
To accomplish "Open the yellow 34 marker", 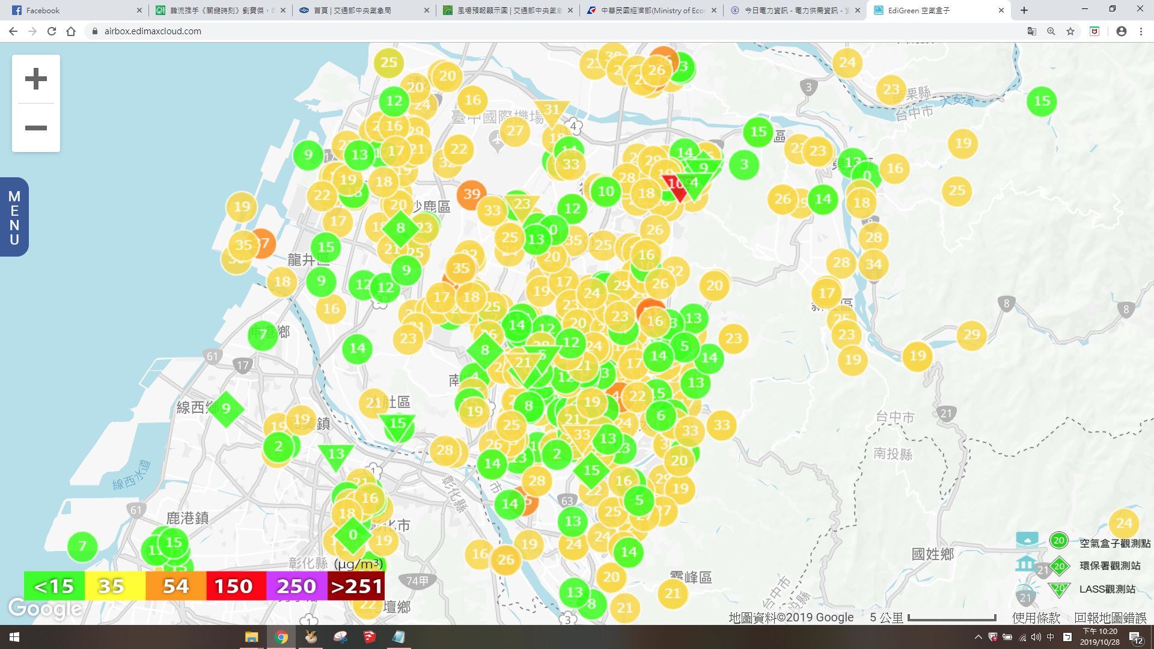I will (873, 264).
